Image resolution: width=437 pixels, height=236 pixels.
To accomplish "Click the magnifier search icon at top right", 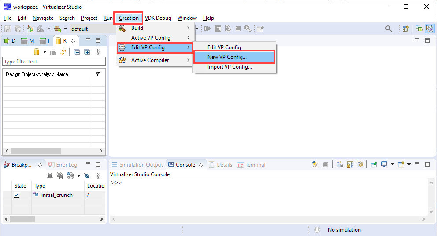I will tap(389, 29).
